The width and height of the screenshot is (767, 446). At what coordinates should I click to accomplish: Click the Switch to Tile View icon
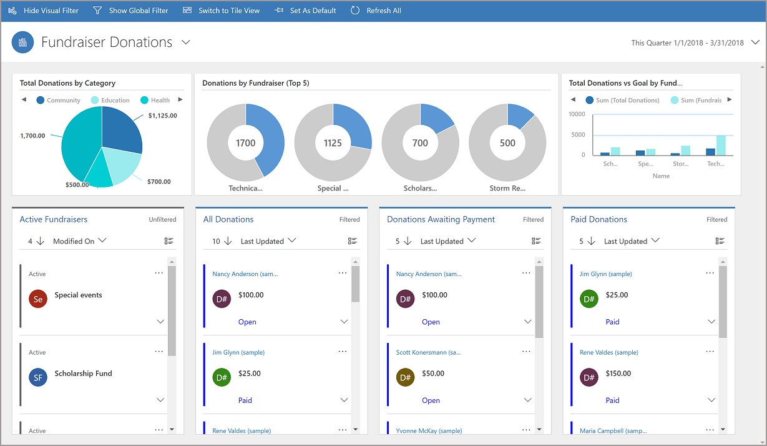[x=187, y=10]
